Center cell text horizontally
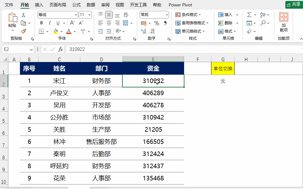The image size is (303, 189). [x=109, y=23]
